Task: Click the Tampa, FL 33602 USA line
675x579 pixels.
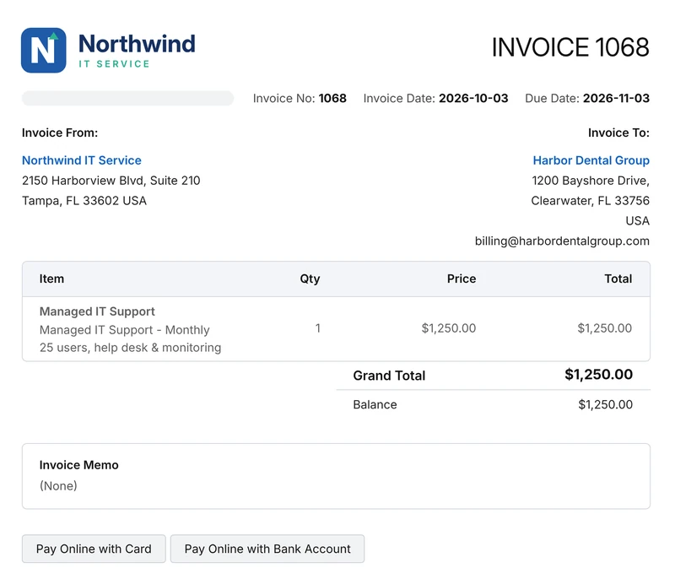Action: coord(84,201)
